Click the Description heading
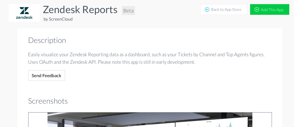Viewport: 294px width, 127px height. click(x=47, y=40)
